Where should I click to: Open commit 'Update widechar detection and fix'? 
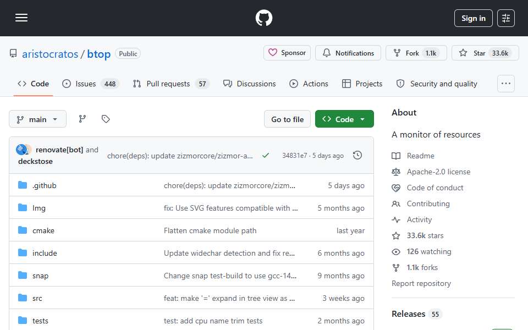(229, 253)
